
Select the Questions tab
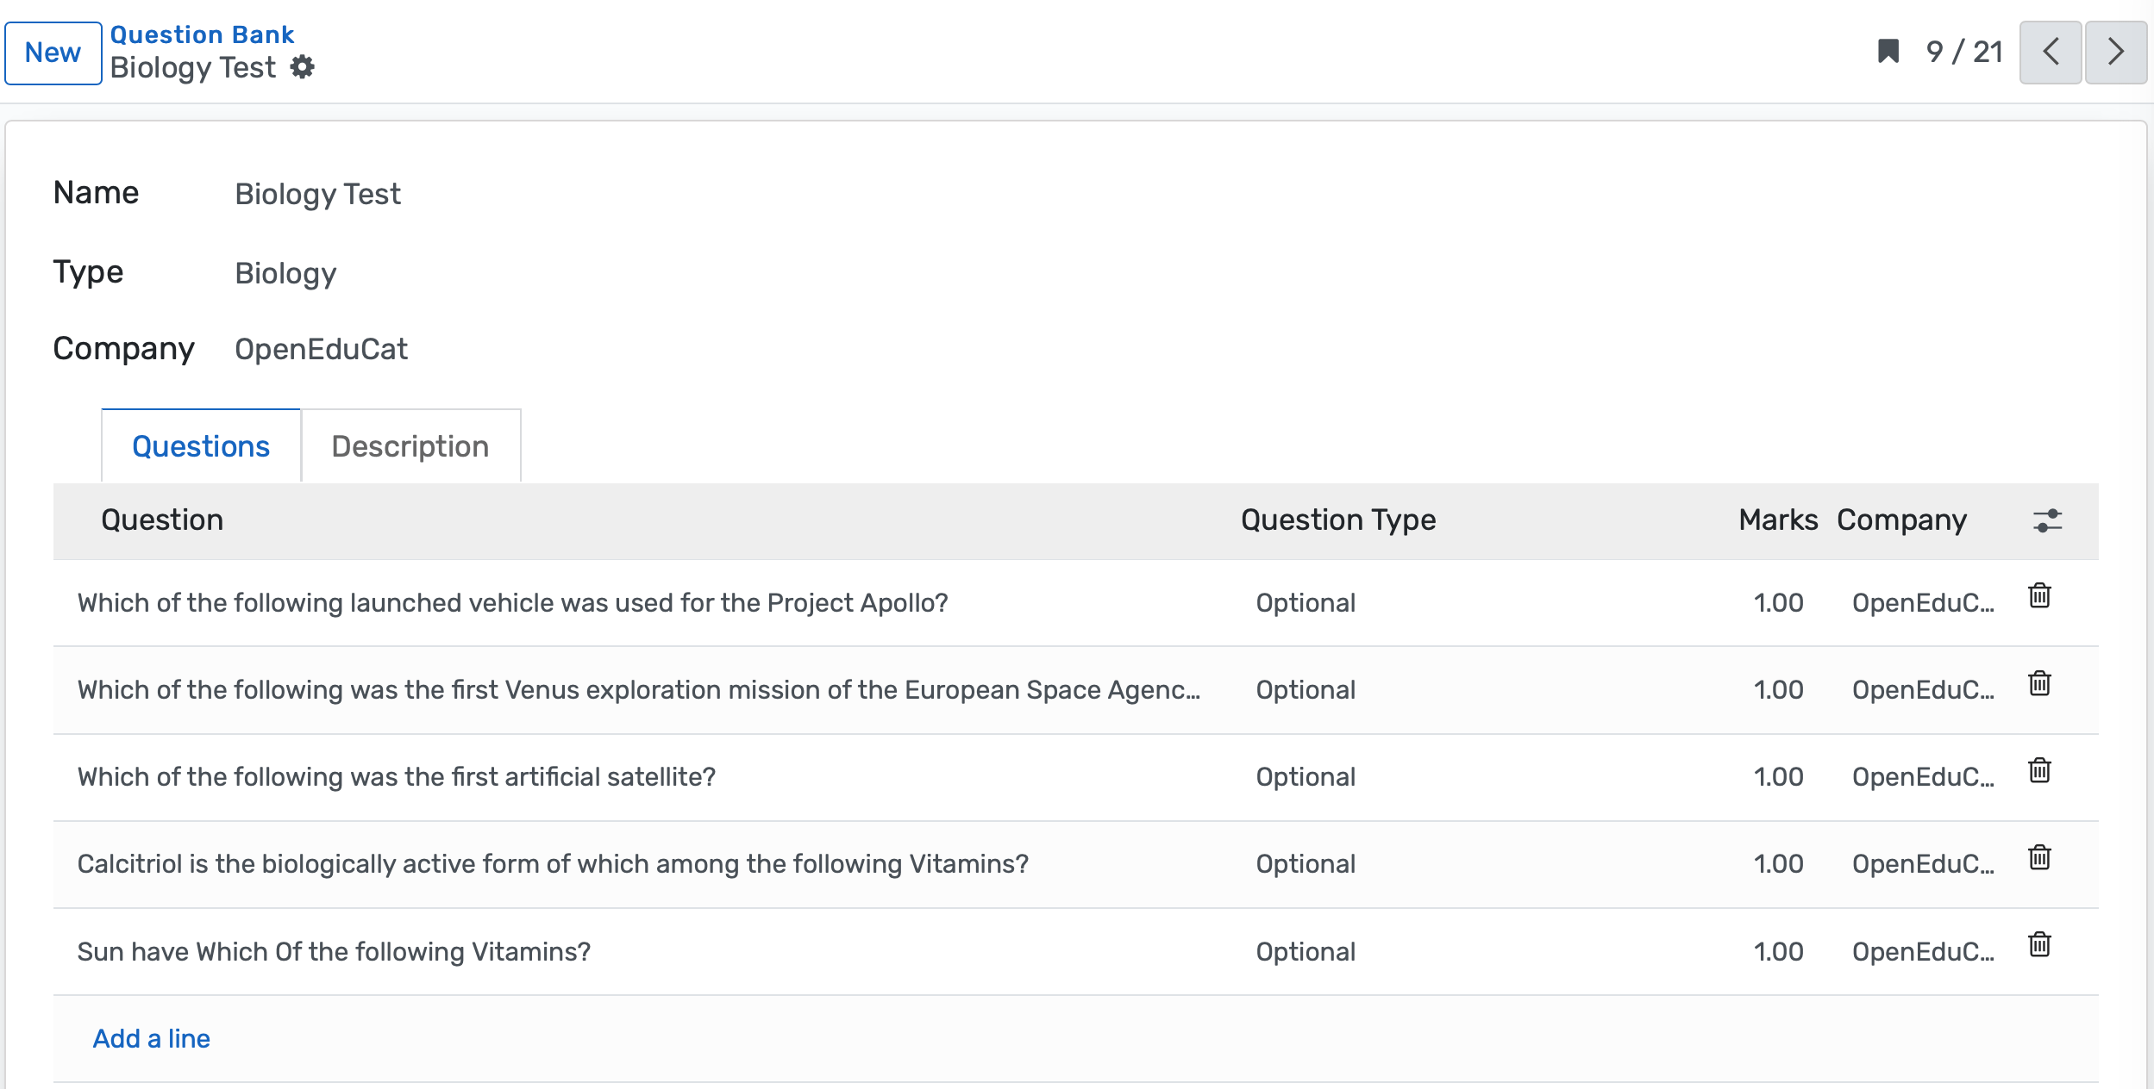(x=200, y=445)
